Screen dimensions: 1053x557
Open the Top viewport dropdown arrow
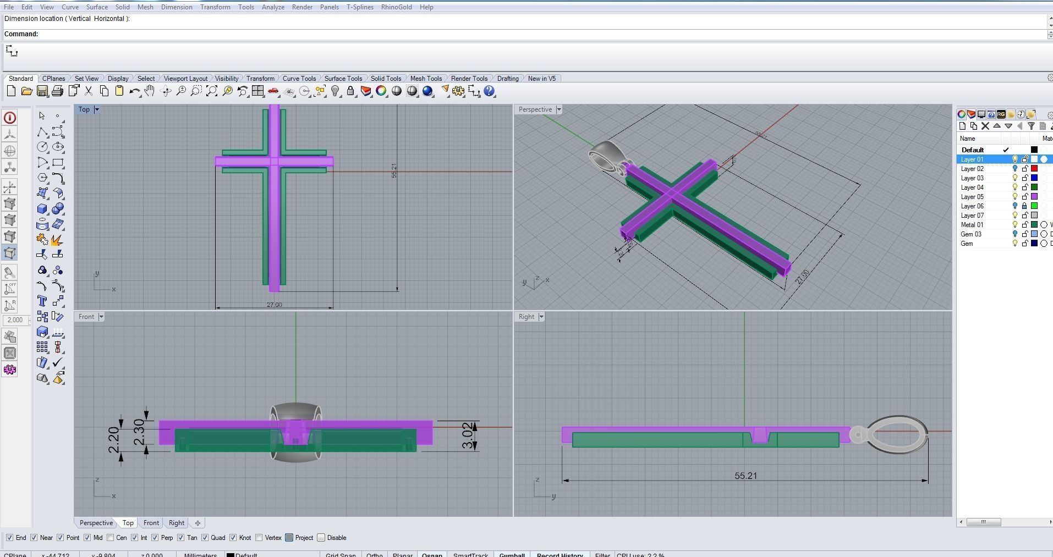coord(97,109)
